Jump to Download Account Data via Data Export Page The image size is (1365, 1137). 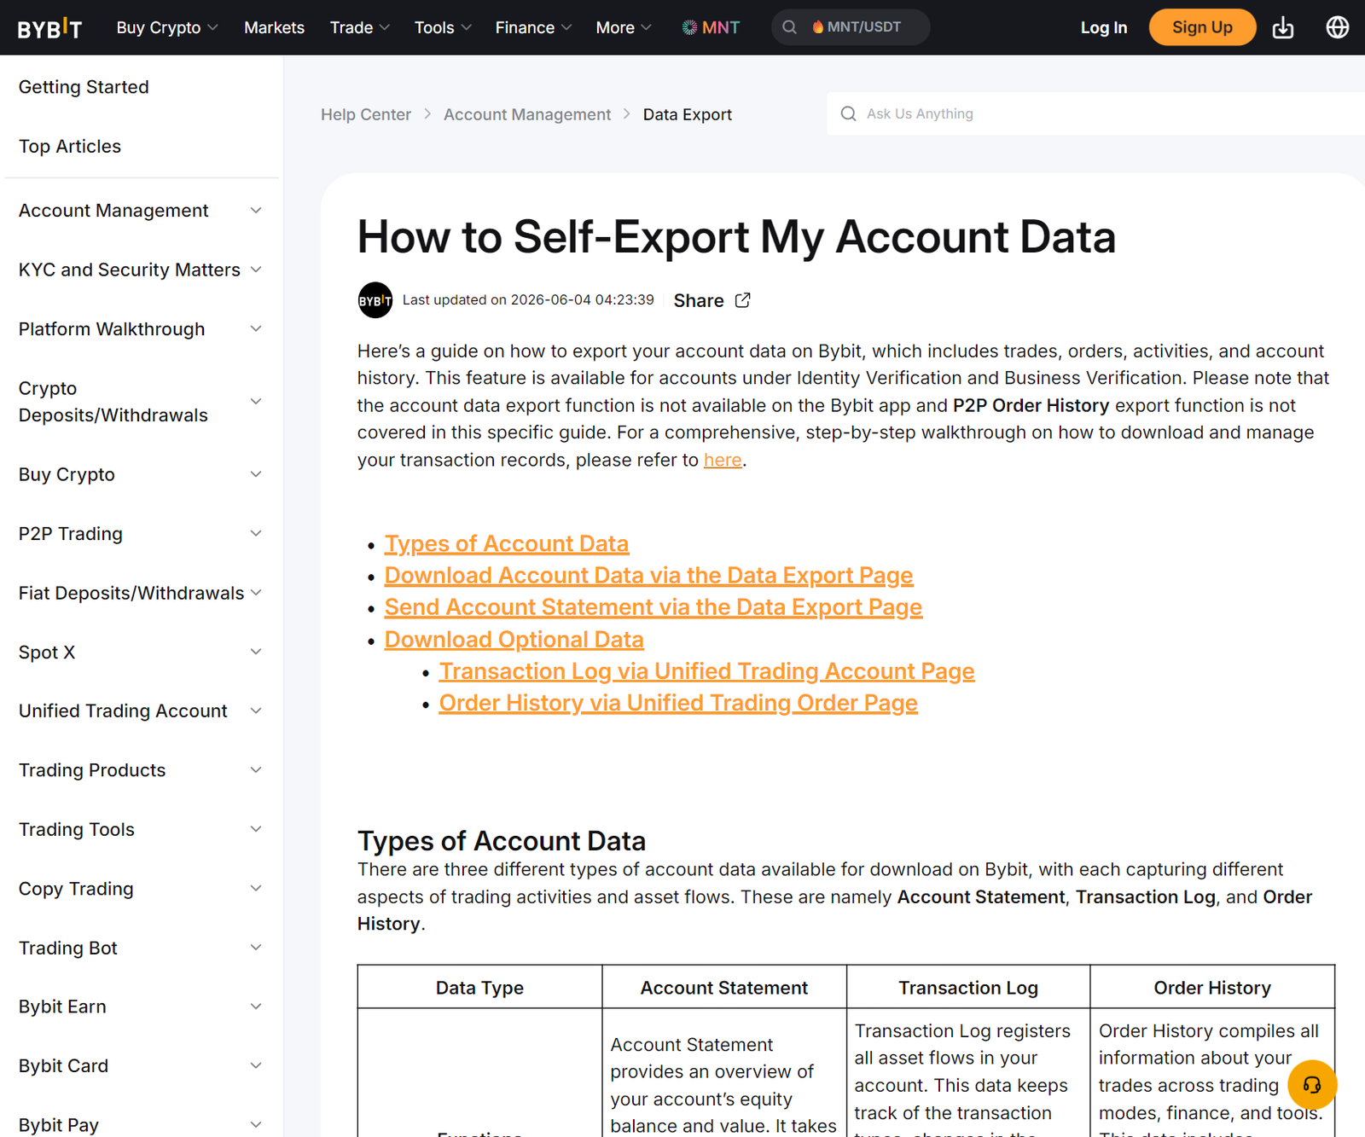coord(648,576)
